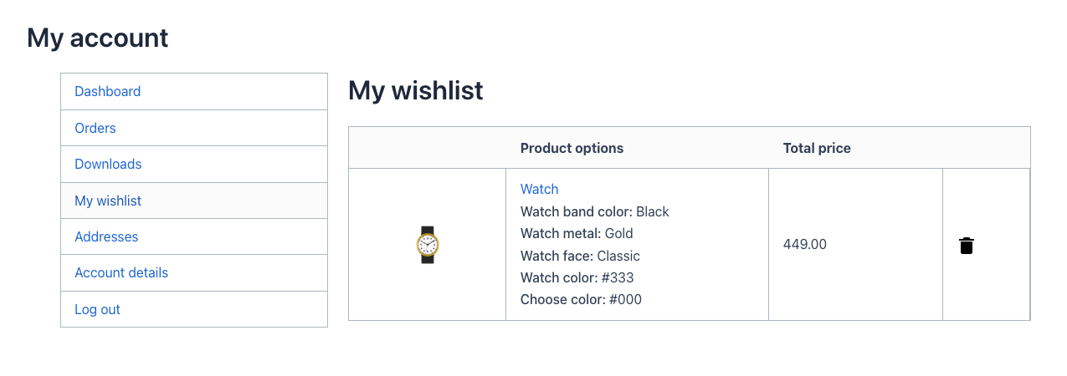Go to the Dashboard page

[x=108, y=91]
